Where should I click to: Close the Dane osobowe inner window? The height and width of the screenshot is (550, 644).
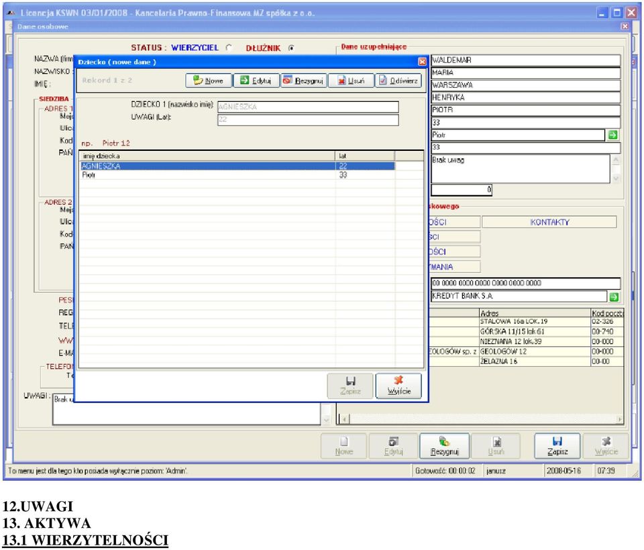[625, 26]
